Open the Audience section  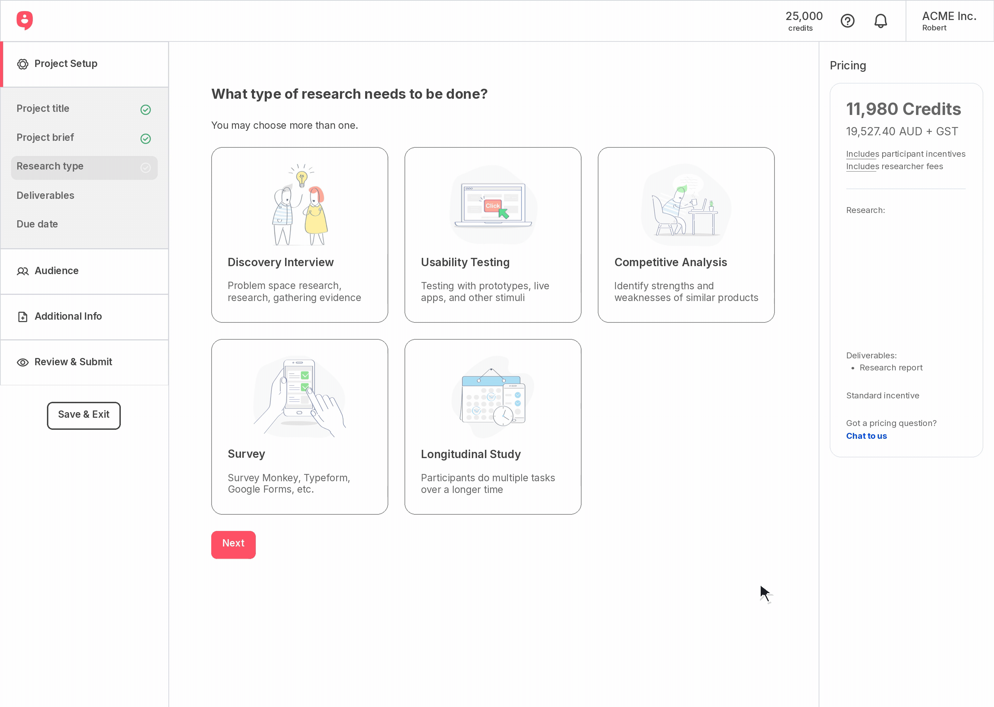85,271
